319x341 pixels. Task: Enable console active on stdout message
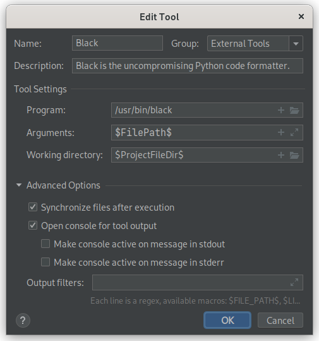tap(45, 244)
